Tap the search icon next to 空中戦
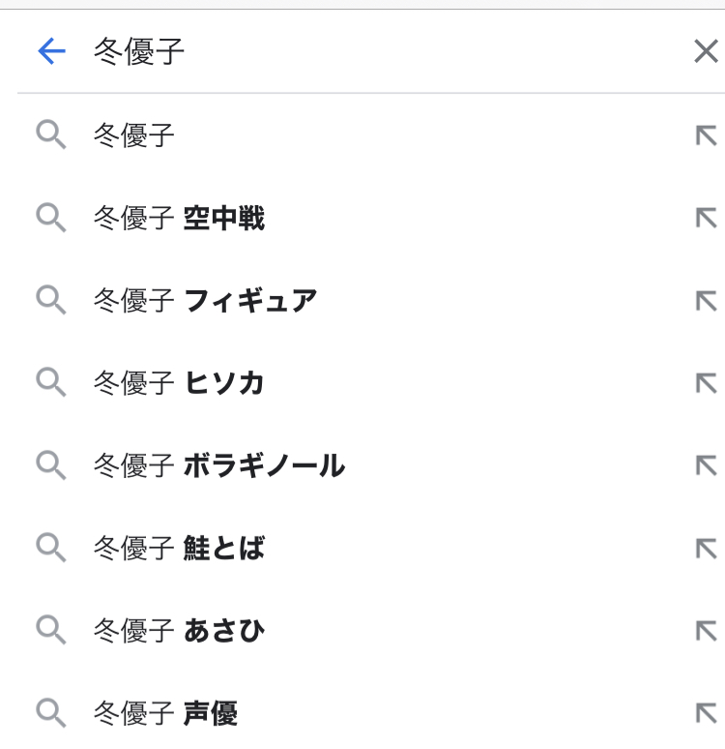 (x=51, y=219)
